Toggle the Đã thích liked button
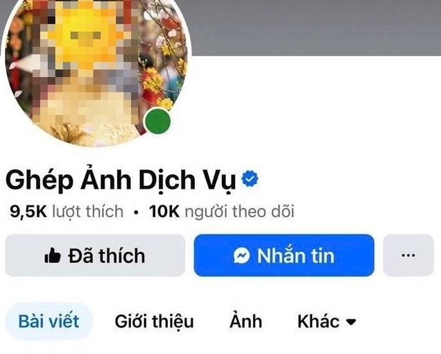 (95, 255)
